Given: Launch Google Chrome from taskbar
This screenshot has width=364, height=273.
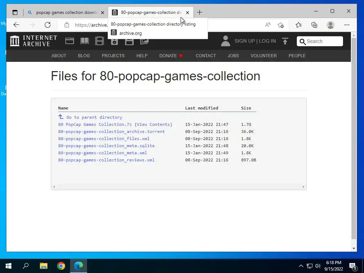Looking at the screenshot, I should pyautogui.click(x=61, y=266).
